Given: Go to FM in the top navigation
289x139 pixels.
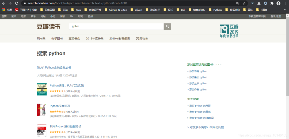Looking at the screenshot, I should tap(71, 16).
